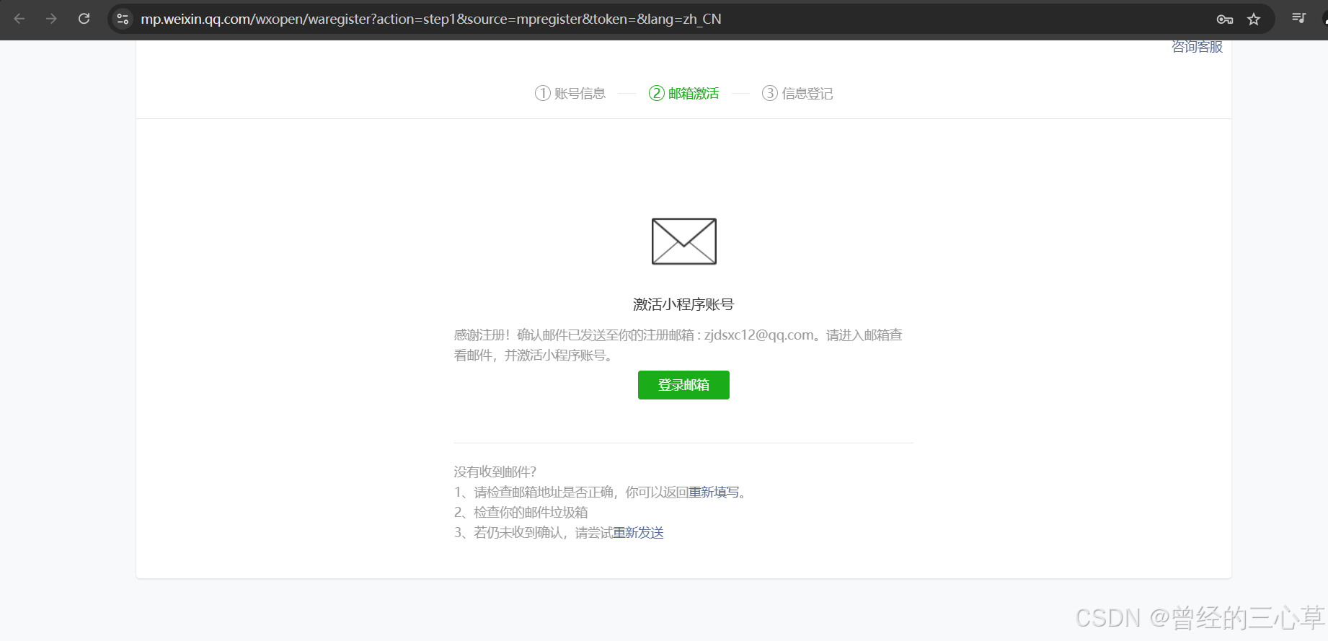Image resolution: width=1328 pixels, height=641 pixels.
Task: Click the browser back arrow
Action: pos(19,19)
